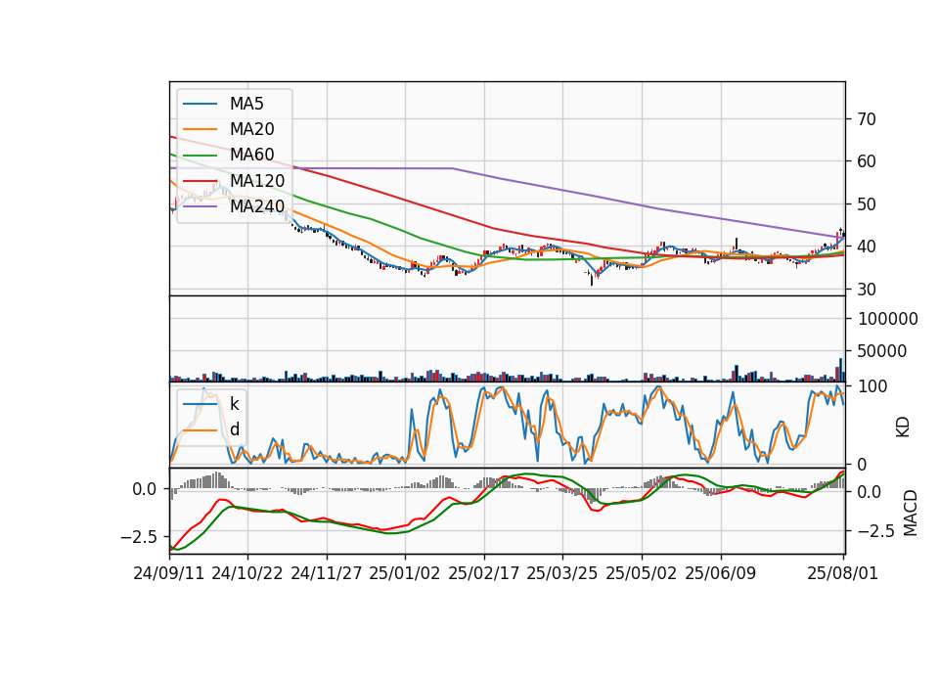This screenshot has width=939, height=675.
Task: Click the orange MA20 legend line sample
Action: point(200,129)
